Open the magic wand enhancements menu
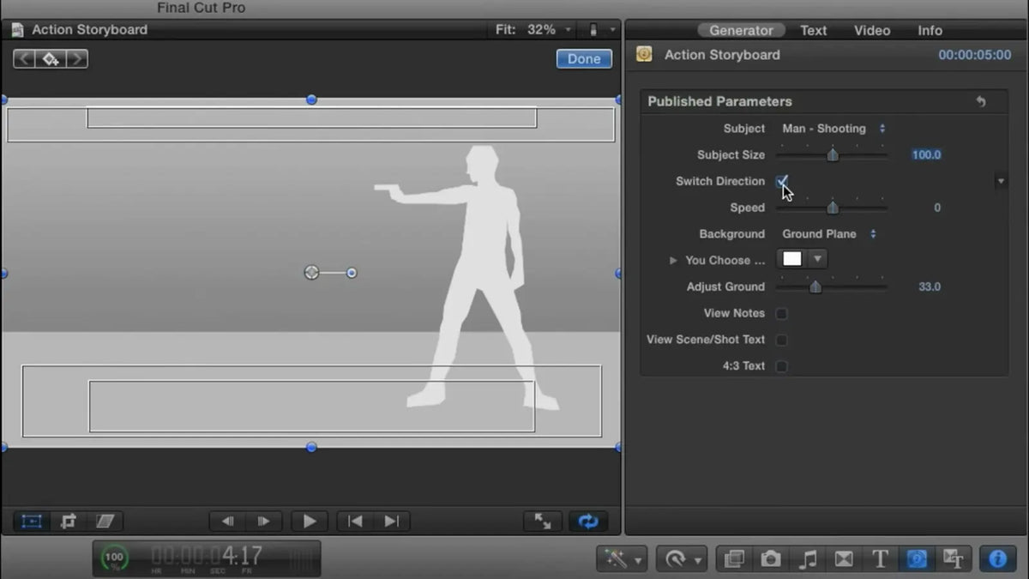1029x579 pixels. 622,559
